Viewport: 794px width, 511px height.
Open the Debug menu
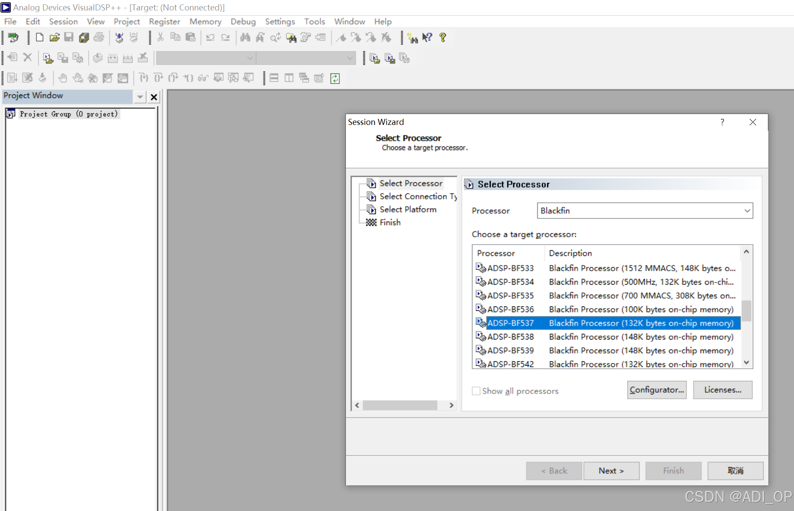pos(243,21)
